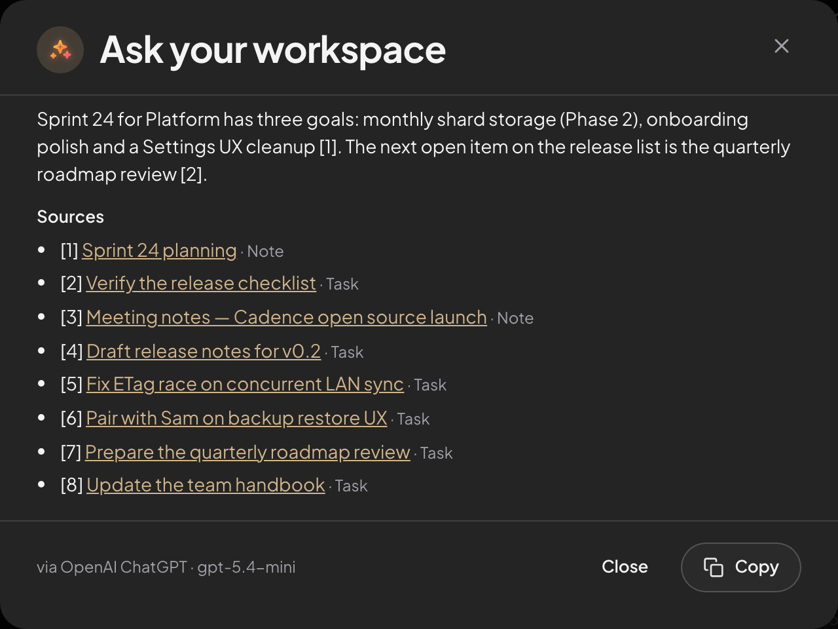The image size is (838, 629).
Task: Follow the Draft release notes for v0.2 link
Action: click(204, 352)
